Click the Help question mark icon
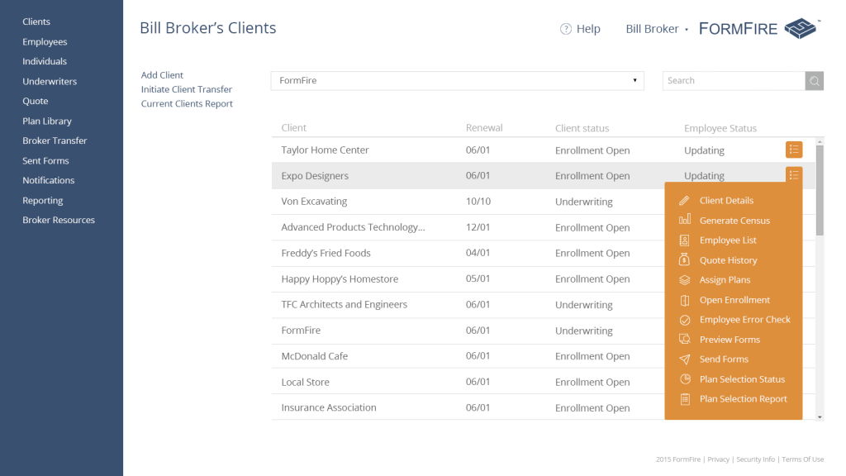 pyautogui.click(x=565, y=29)
